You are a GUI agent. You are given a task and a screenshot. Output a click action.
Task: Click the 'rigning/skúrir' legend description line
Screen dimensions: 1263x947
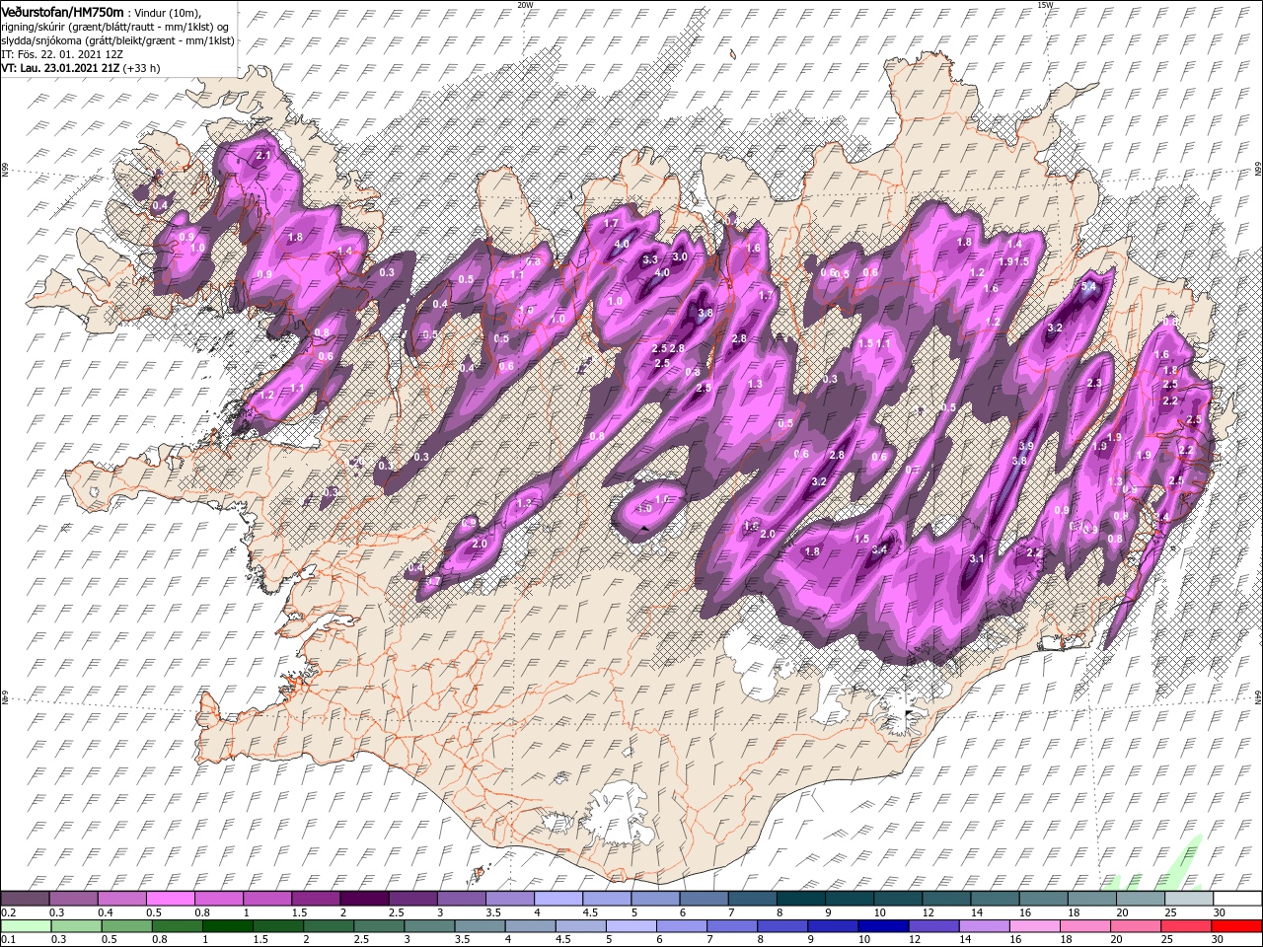coord(112,27)
